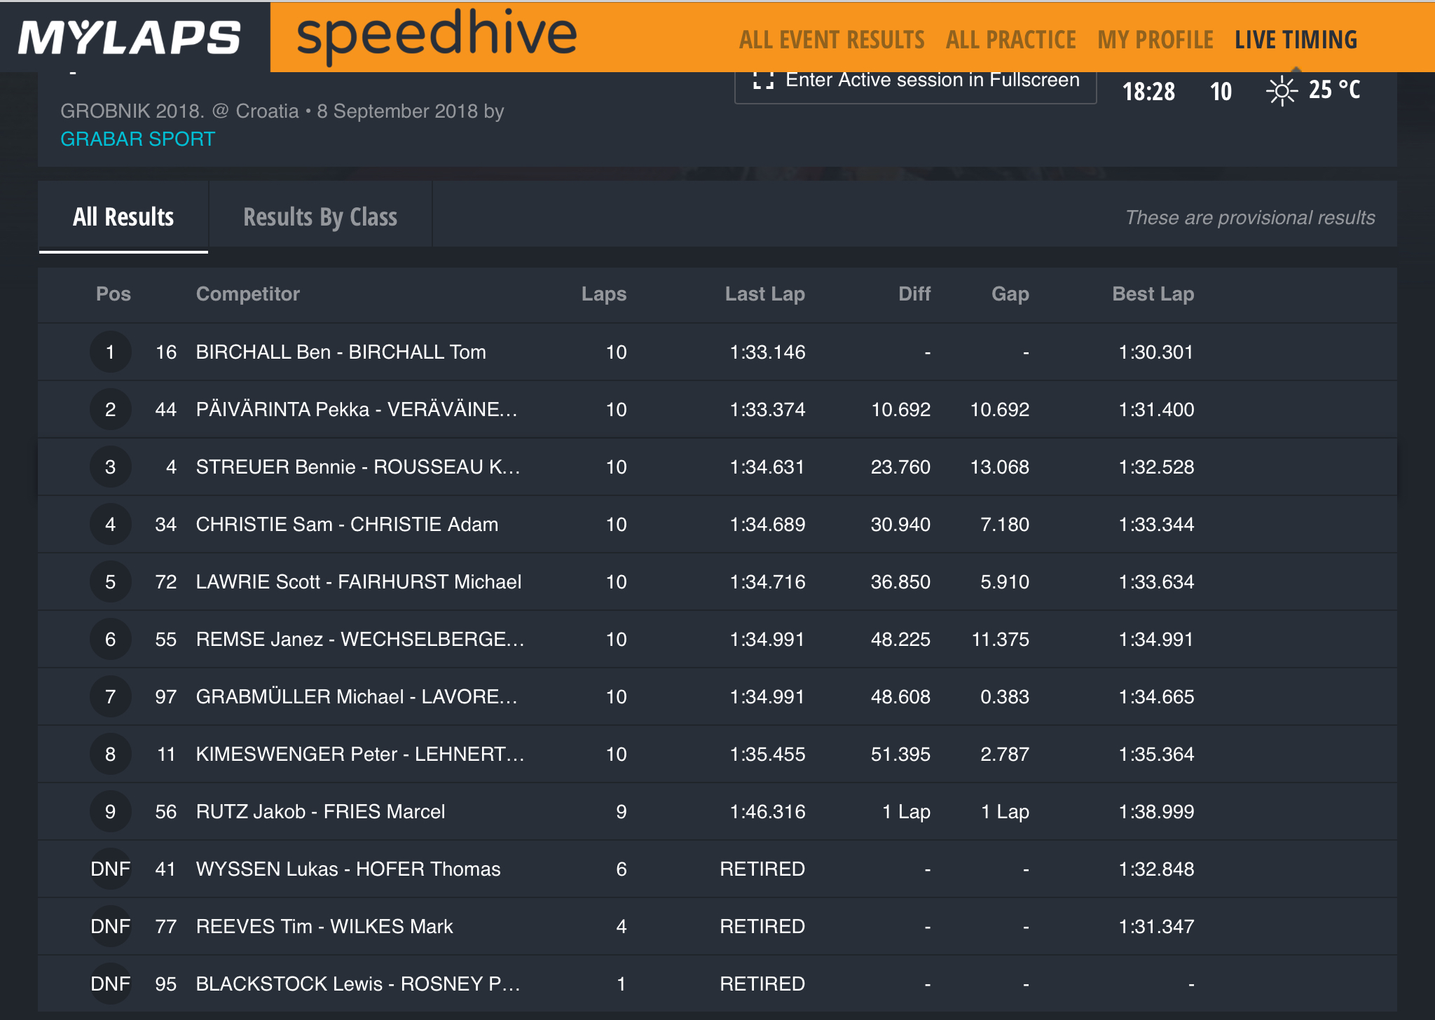The width and height of the screenshot is (1435, 1020).
Task: Click 'These are provisional results' note
Action: click(1250, 217)
